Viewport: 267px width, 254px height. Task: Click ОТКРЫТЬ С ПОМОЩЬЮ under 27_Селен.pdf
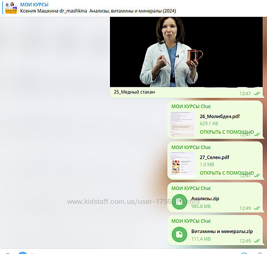pyautogui.click(x=226, y=173)
